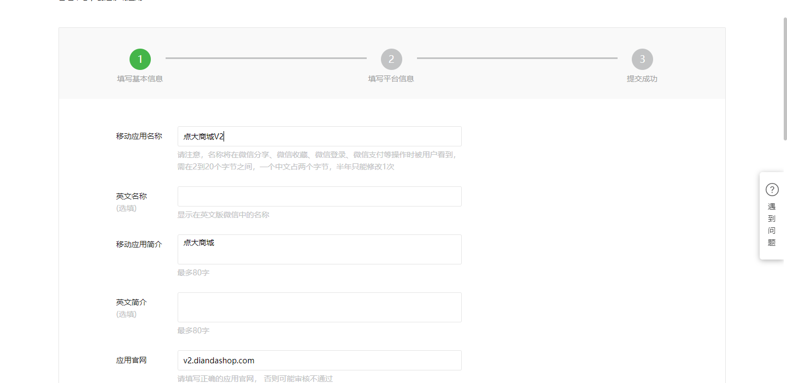Viewport: 787px width, 383px height.
Task: Click the vertical page scrollbar thumb
Action: point(785,76)
